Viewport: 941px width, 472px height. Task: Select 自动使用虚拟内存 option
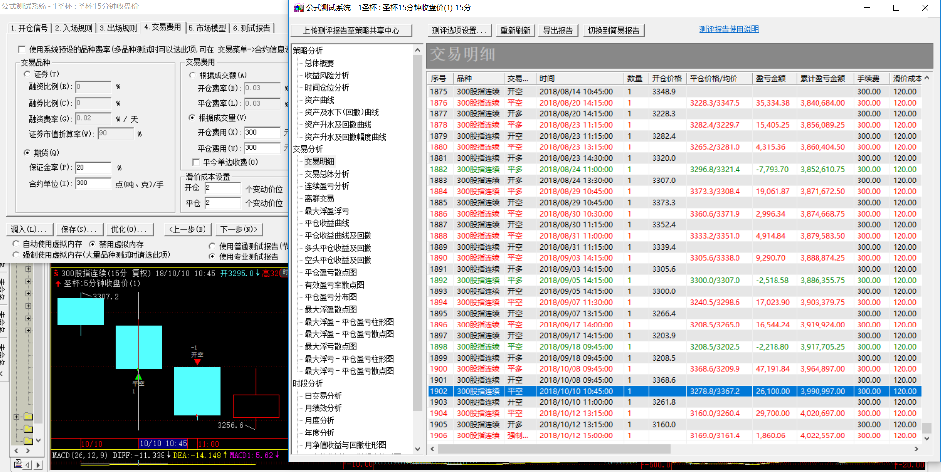(16, 244)
